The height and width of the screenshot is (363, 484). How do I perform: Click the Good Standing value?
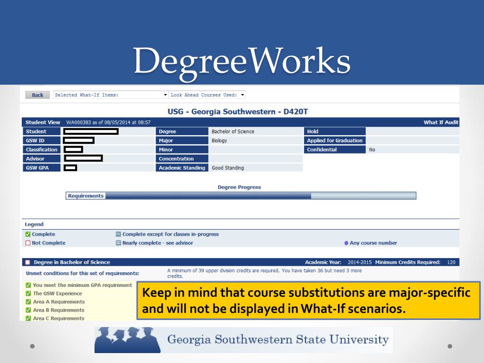coord(228,168)
